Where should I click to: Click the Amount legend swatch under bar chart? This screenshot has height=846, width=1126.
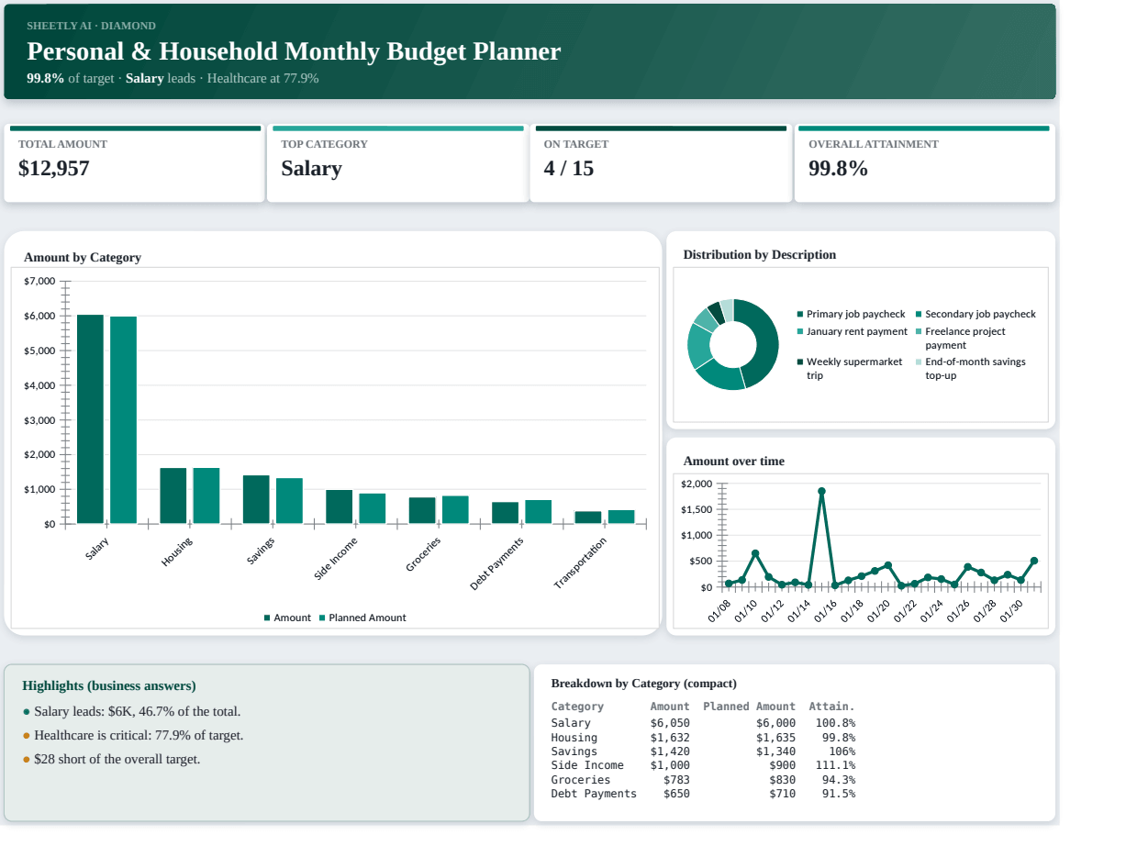[x=267, y=618]
